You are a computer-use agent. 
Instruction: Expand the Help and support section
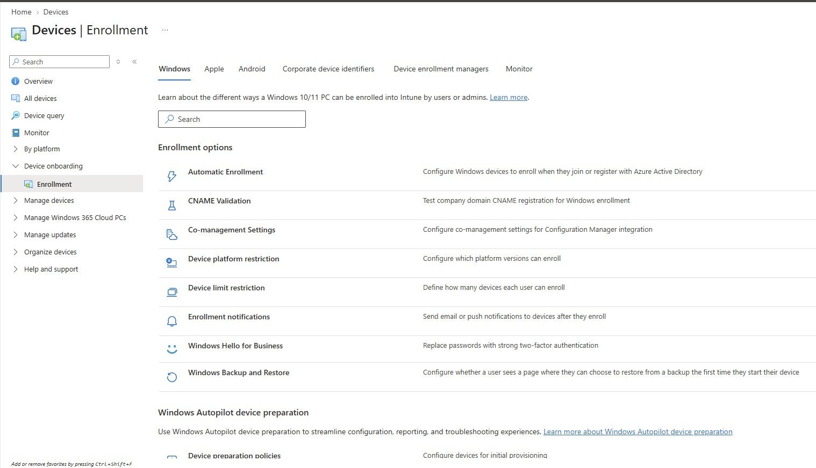coord(16,269)
